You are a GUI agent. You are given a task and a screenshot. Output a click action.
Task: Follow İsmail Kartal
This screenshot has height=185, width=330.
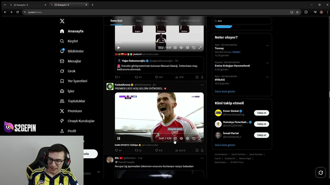click(x=261, y=135)
